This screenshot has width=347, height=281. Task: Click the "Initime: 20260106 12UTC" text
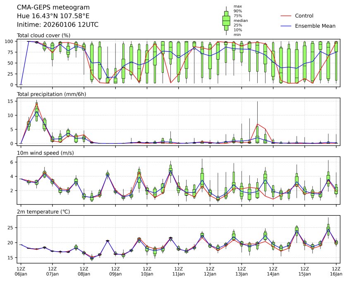(57, 24)
